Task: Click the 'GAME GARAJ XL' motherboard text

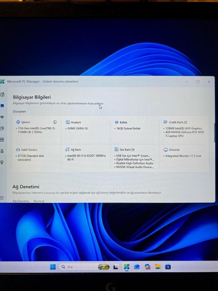Action: (78, 128)
